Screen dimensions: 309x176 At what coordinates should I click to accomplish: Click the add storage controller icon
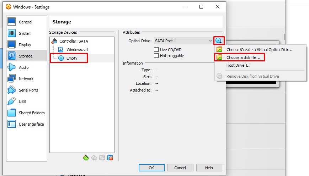(x=86, y=158)
